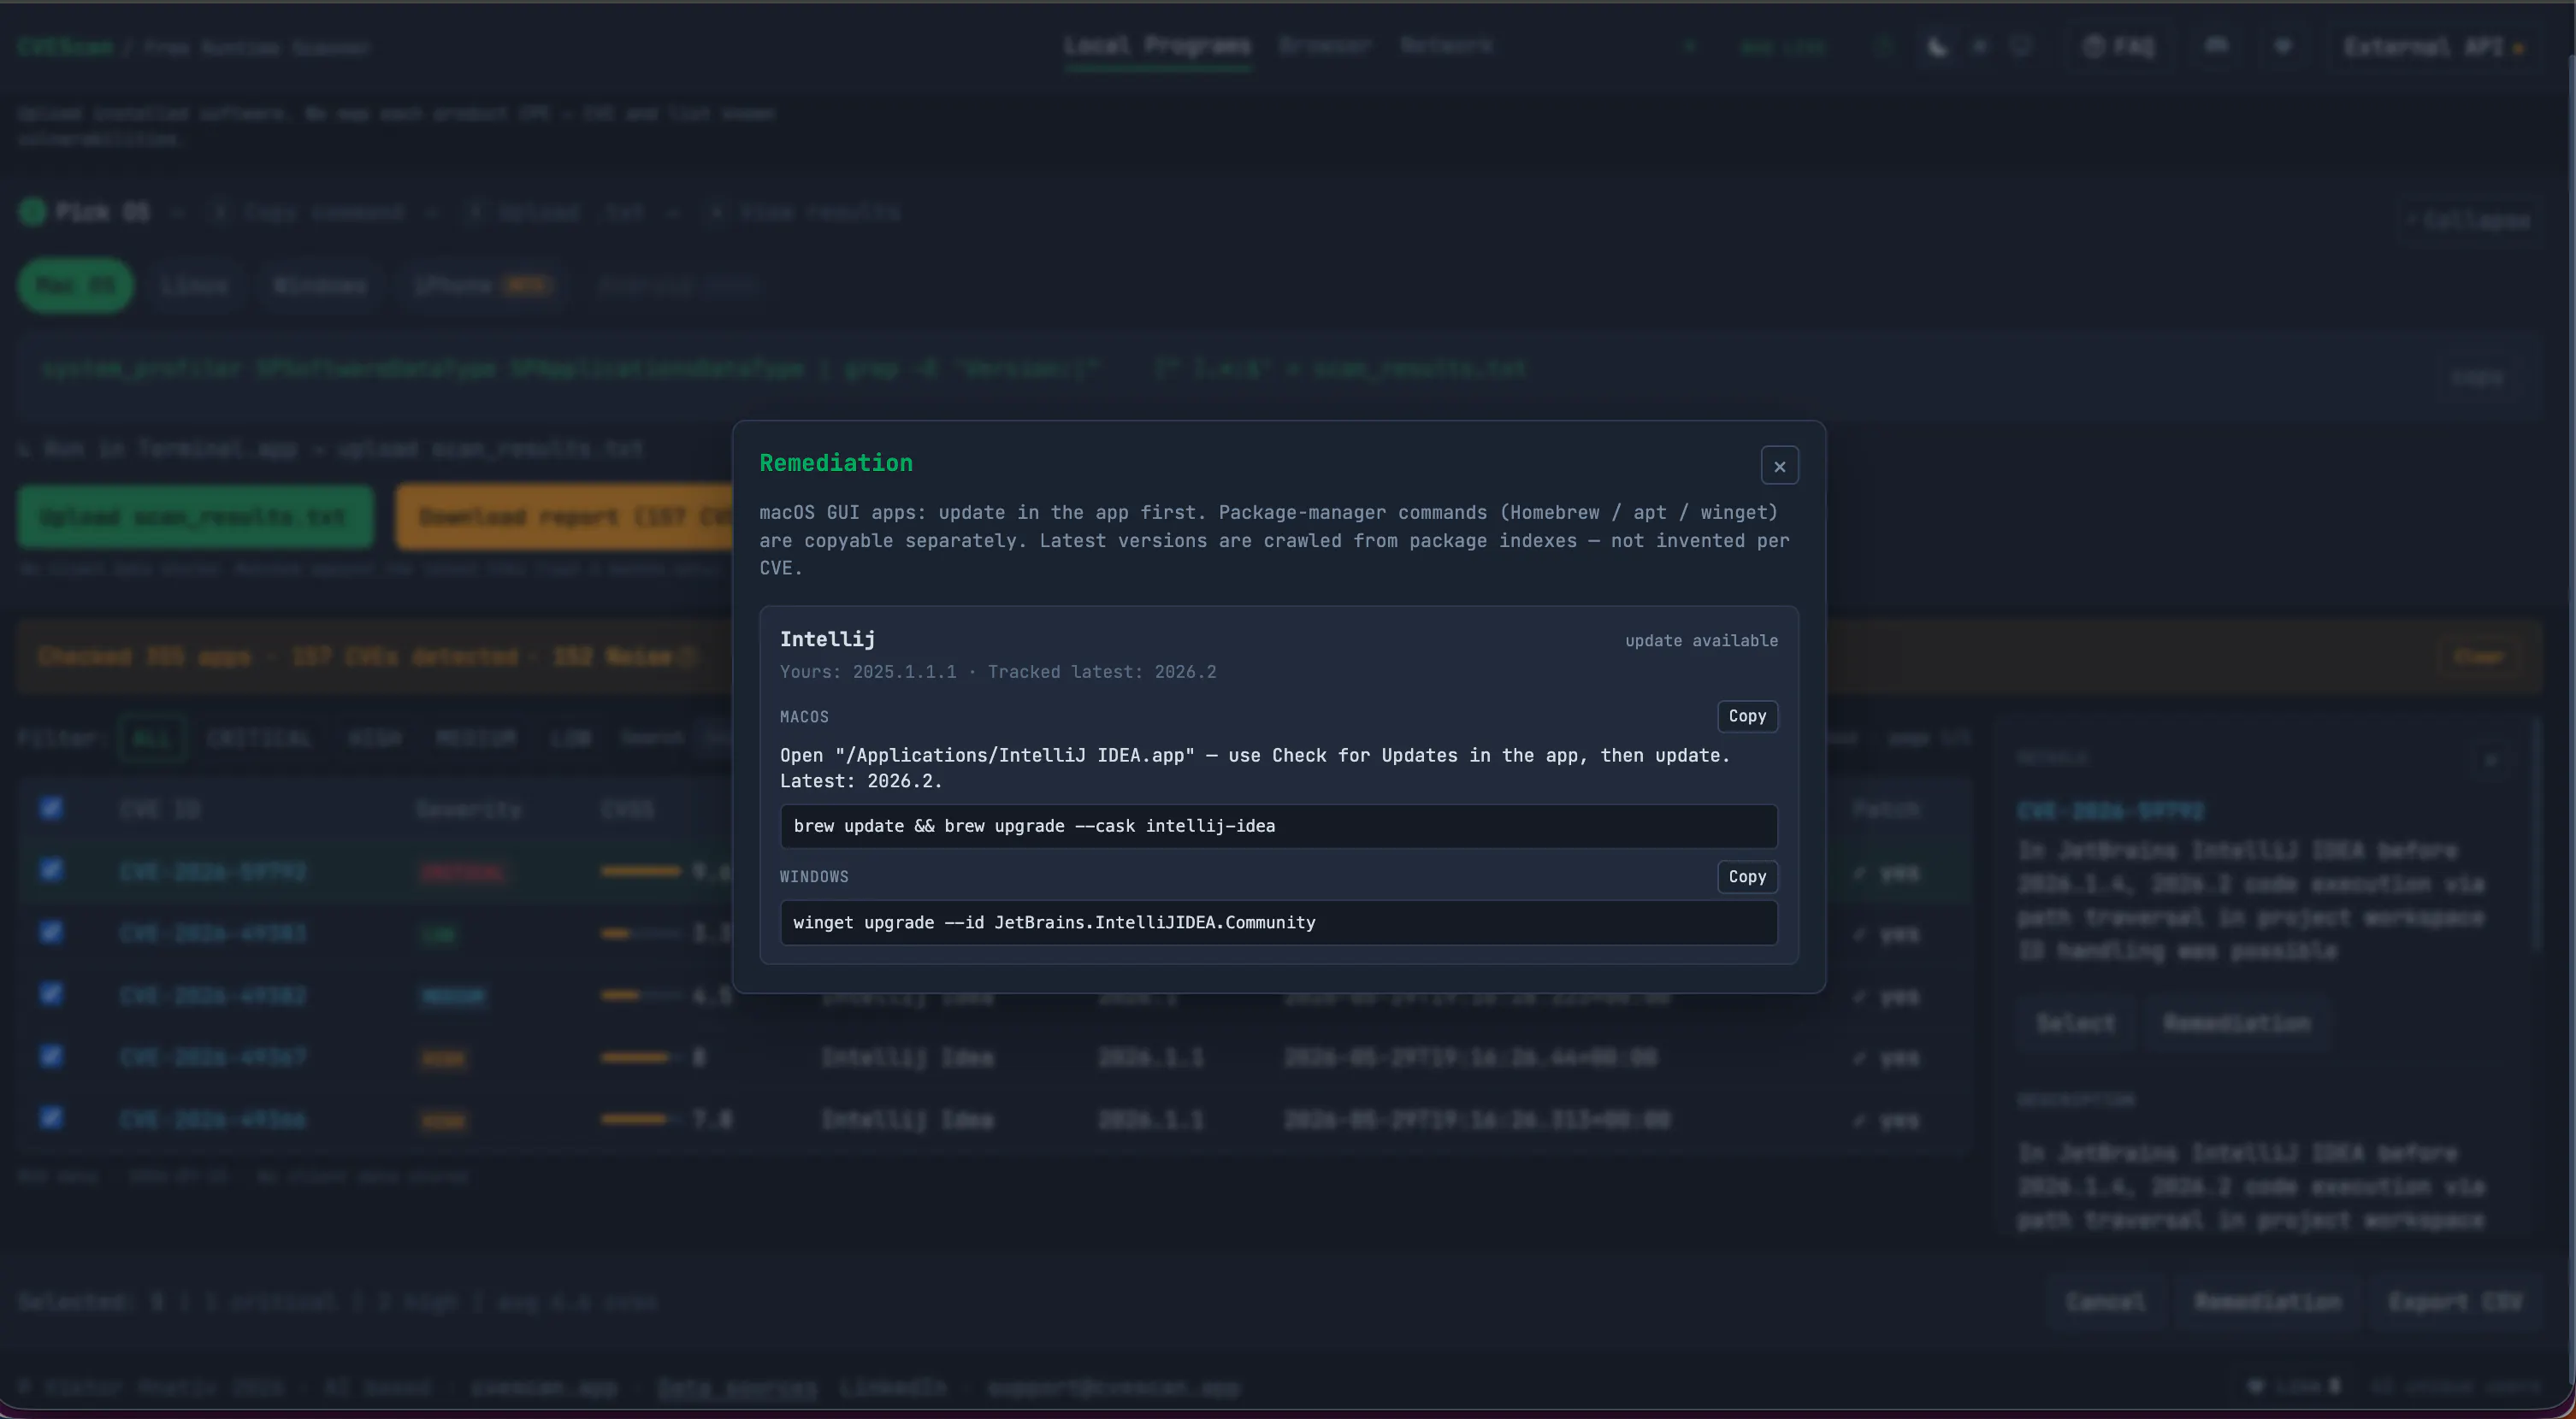Click the brew update command text box

1278,827
